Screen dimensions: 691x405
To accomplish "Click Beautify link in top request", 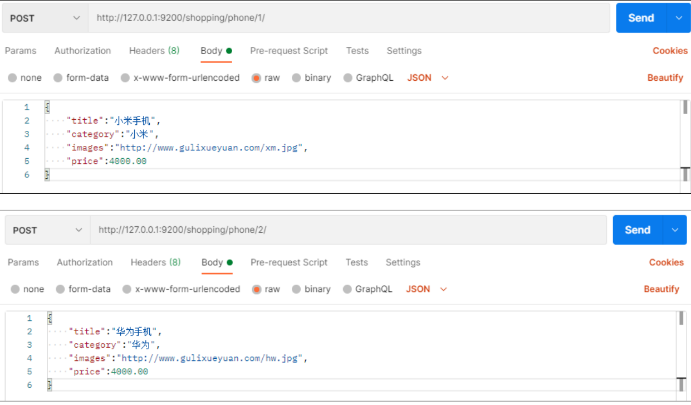I will point(665,78).
